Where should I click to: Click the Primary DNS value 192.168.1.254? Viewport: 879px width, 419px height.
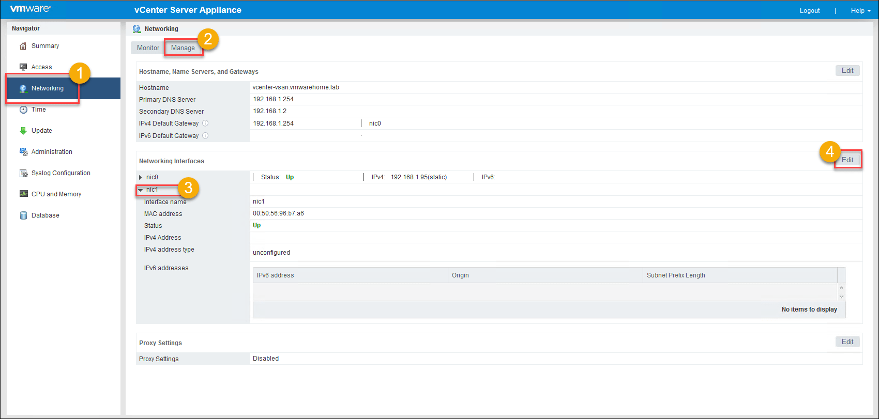click(x=273, y=99)
